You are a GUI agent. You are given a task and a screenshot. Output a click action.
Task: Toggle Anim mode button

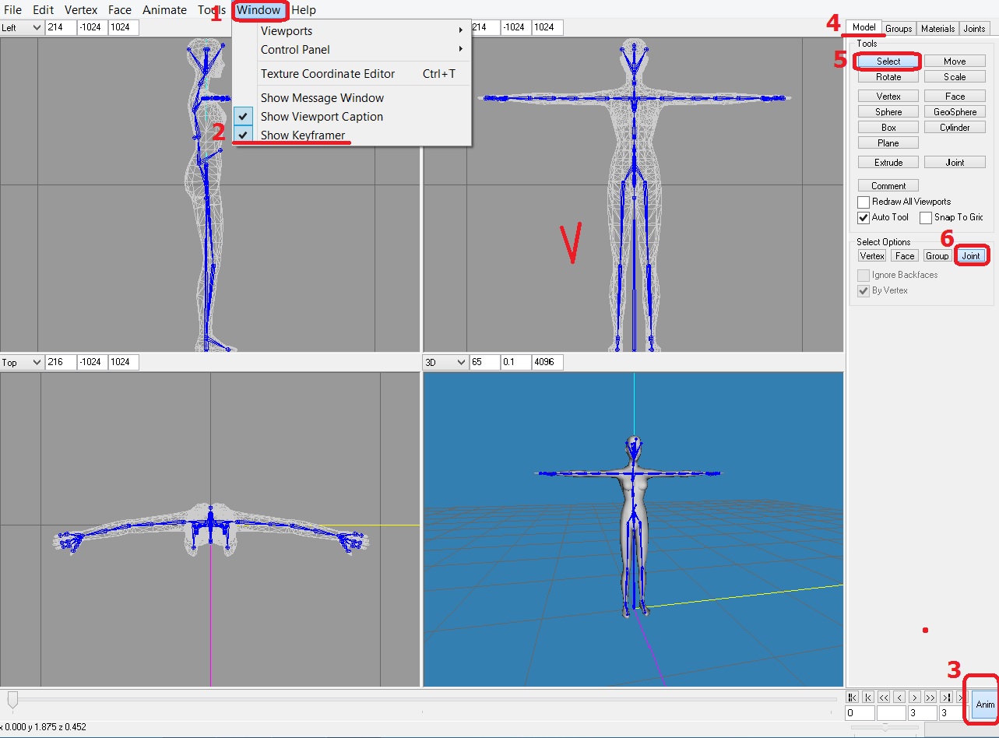pyautogui.click(x=984, y=704)
